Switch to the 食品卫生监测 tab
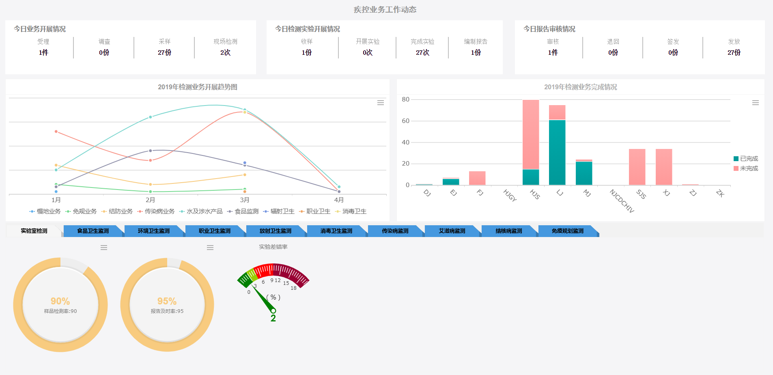The width and height of the screenshot is (773, 375). [x=93, y=231]
